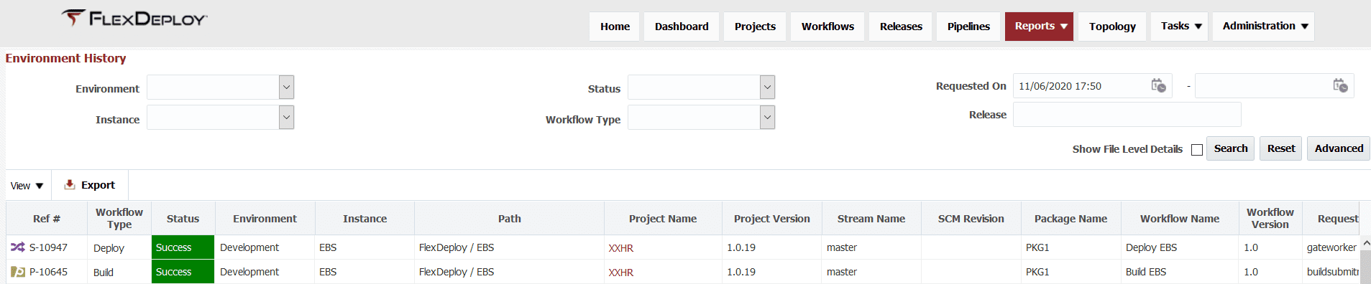
Task: Open the XXHR project link in P-10645 row
Action: coord(620,273)
